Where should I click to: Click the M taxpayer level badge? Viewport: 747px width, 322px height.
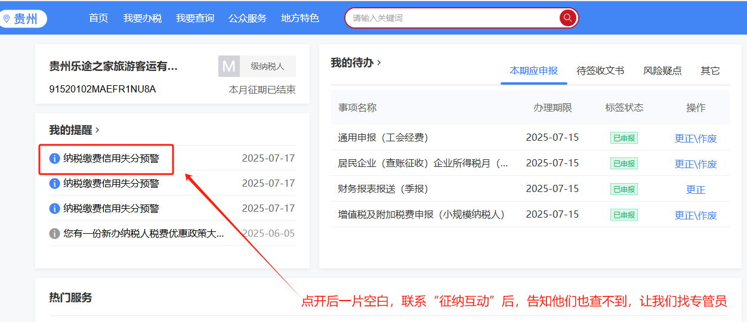[229, 66]
